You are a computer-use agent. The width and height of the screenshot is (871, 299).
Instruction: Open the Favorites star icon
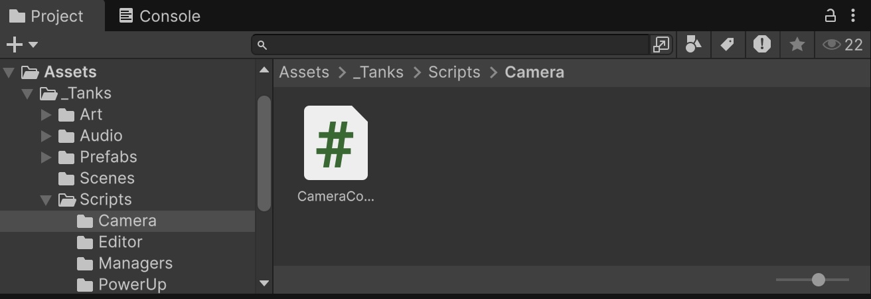click(797, 45)
